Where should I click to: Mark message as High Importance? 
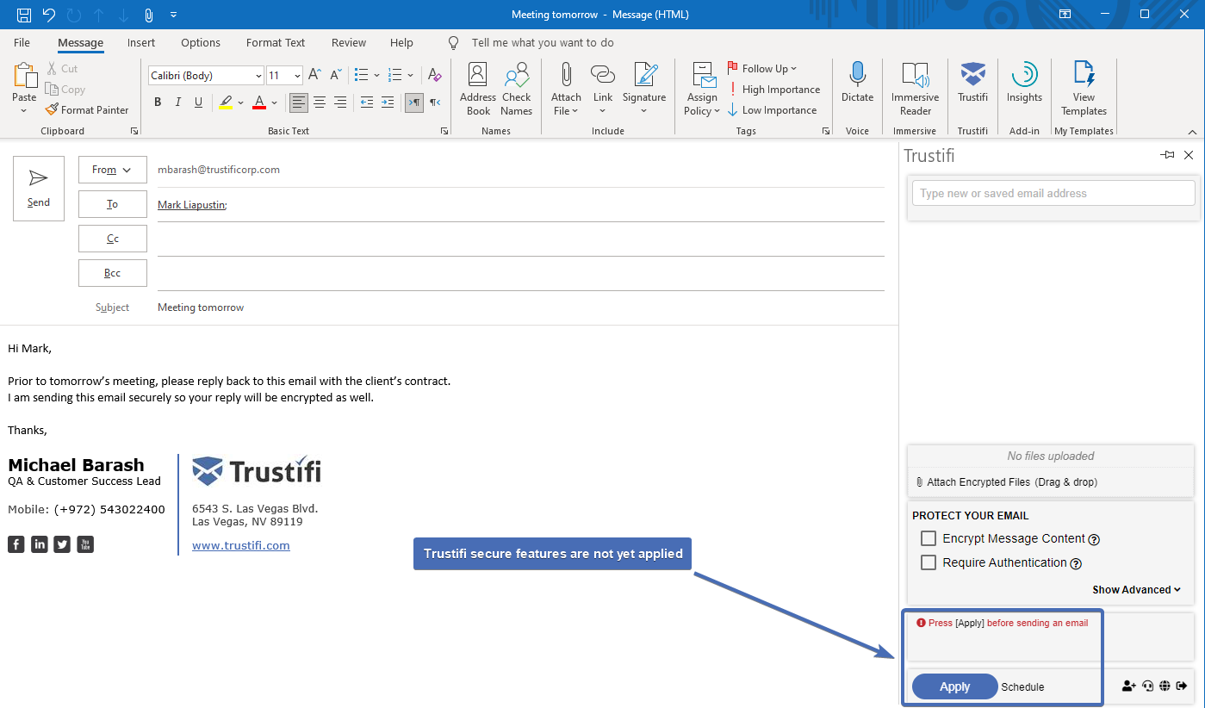[x=773, y=89]
